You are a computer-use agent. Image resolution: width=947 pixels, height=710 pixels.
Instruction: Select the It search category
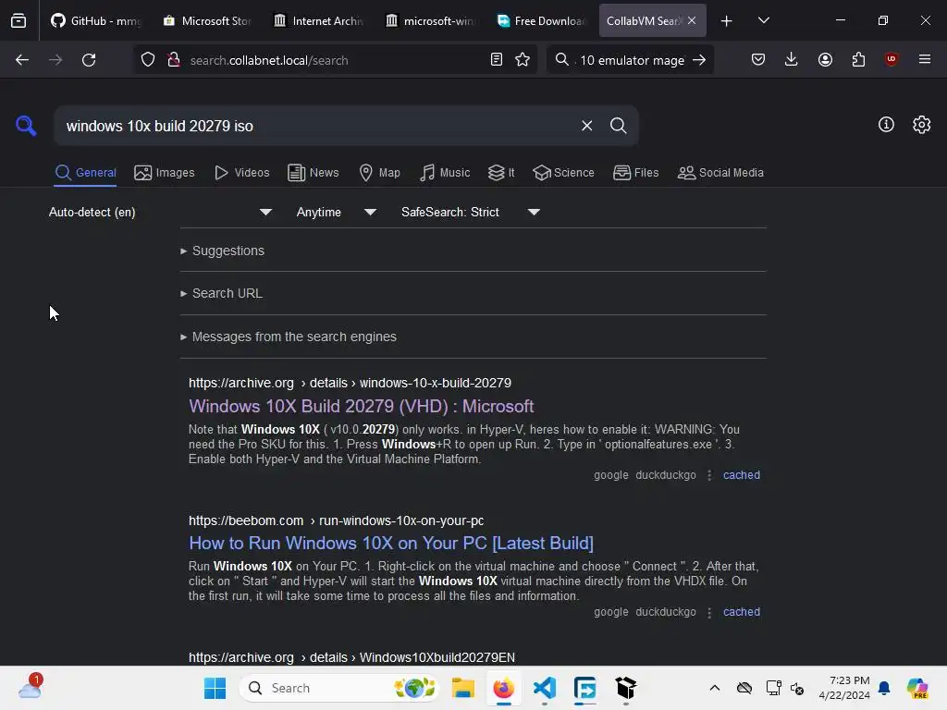pyautogui.click(x=501, y=173)
